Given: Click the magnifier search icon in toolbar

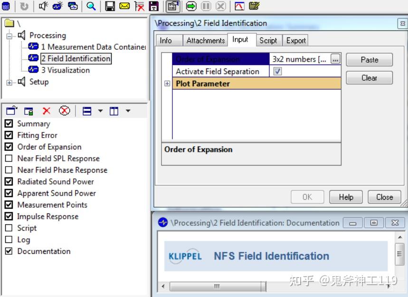Looking at the screenshot, I should tap(91, 6).
